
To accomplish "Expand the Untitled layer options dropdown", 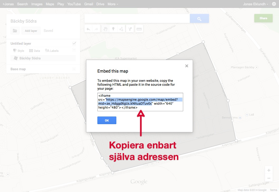I will pyautogui.click(x=74, y=50).
